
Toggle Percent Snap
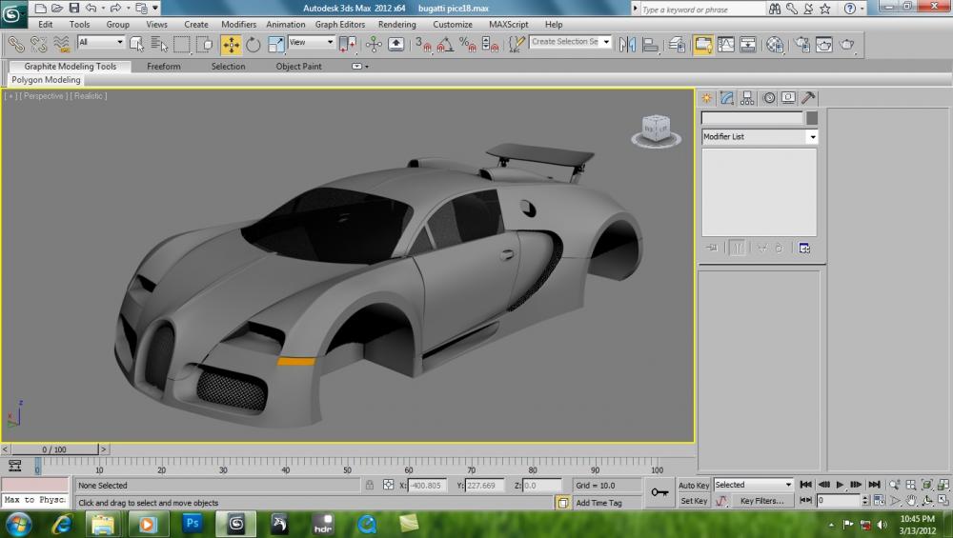click(x=467, y=45)
